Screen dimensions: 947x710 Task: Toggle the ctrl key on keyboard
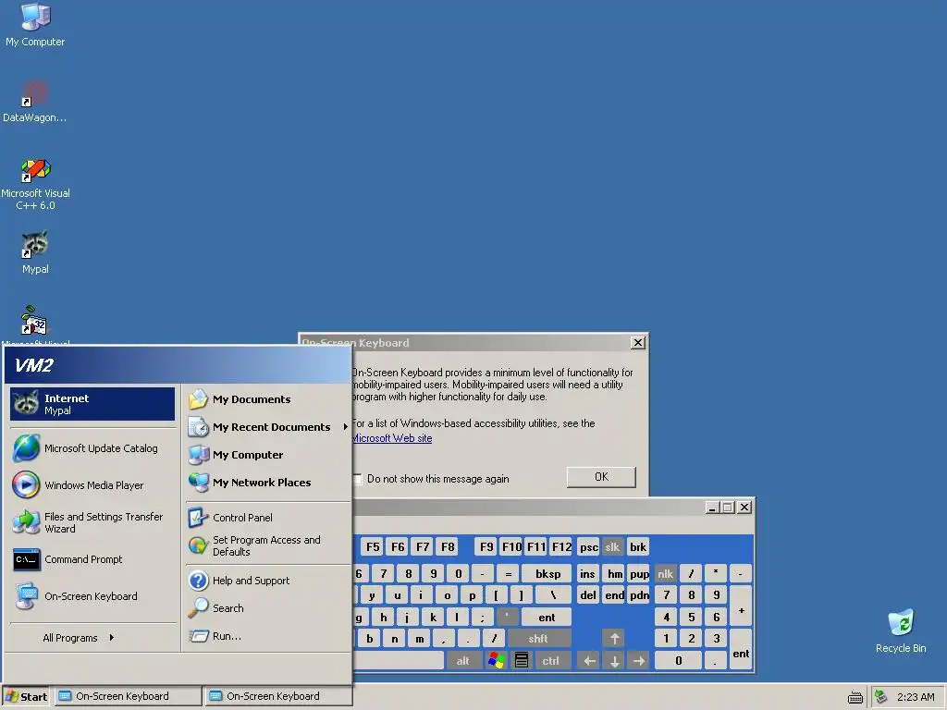tap(550, 660)
